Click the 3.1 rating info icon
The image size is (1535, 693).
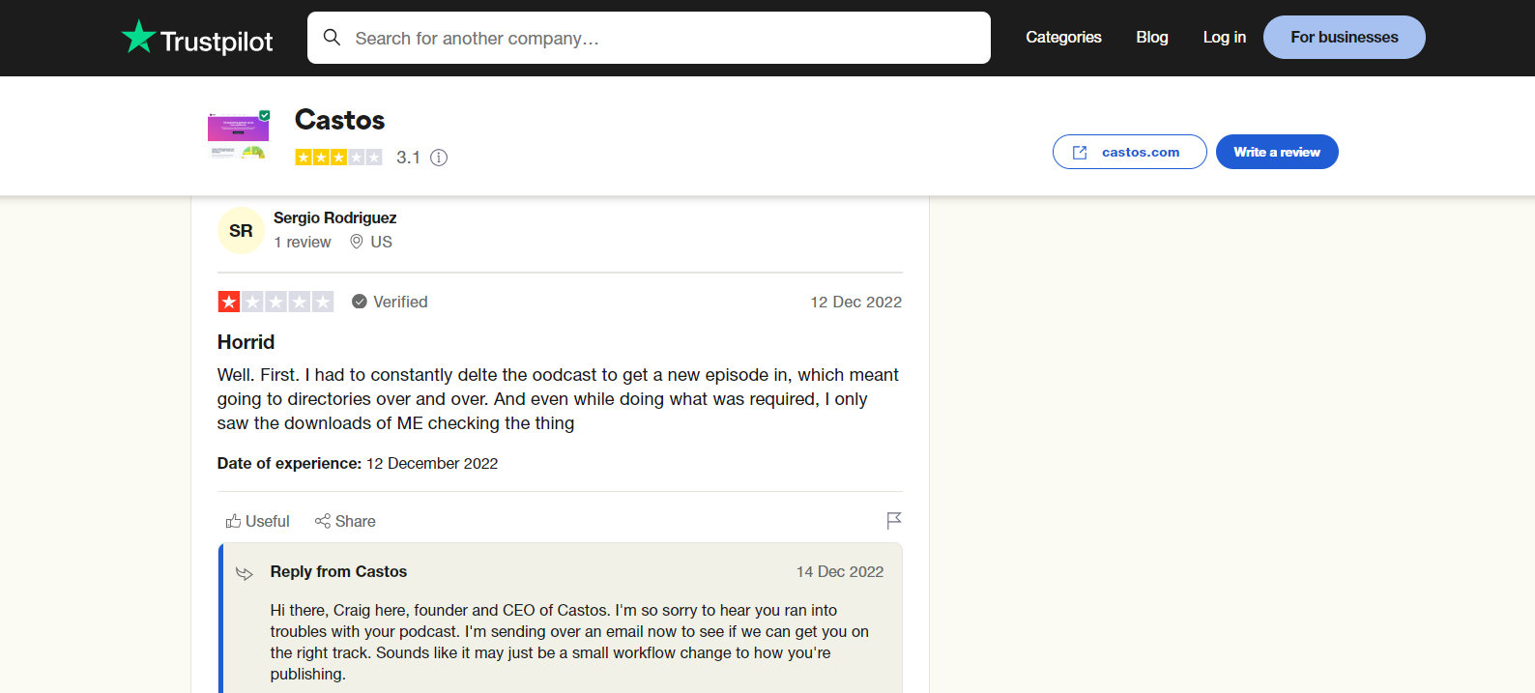click(439, 158)
